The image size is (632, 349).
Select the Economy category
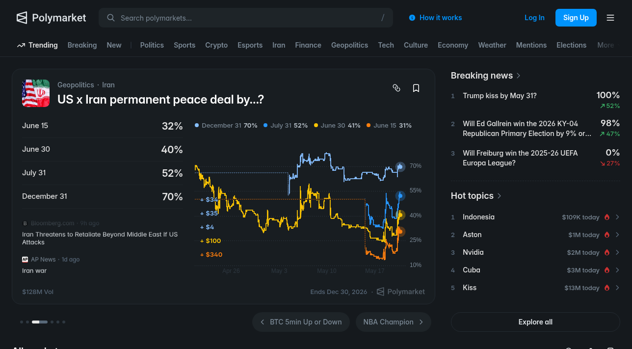(x=453, y=45)
